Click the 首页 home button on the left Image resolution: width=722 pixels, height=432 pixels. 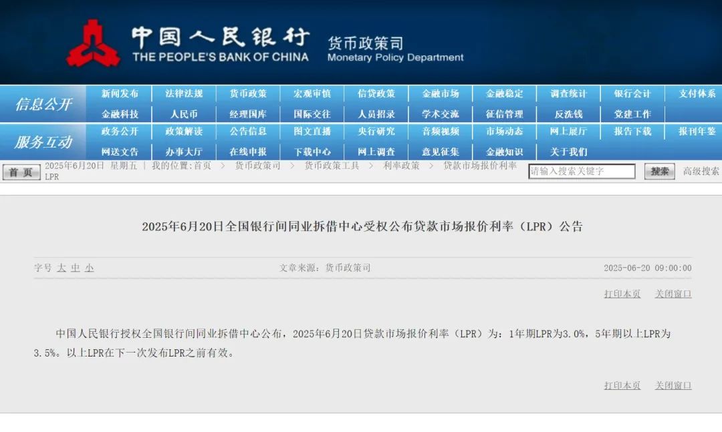[20, 172]
